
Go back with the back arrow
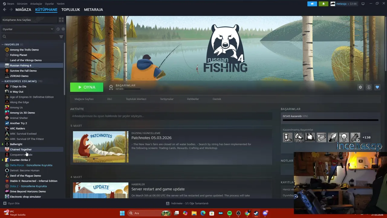click(5, 10)
